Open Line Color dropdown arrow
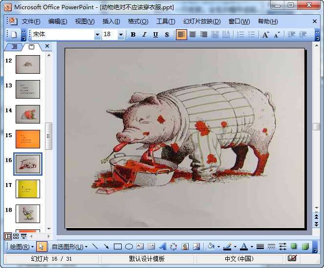The image size is (324, 268). click(x=235, y=247)
